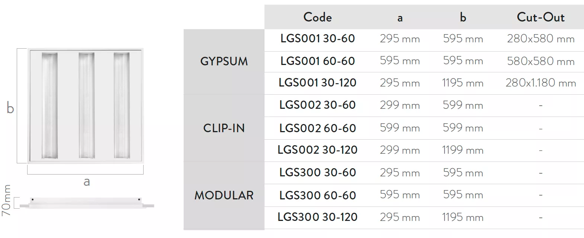The image size is (584, 238).
Task: Select product code LGS002 30-120
Action: tap(318, 150)
